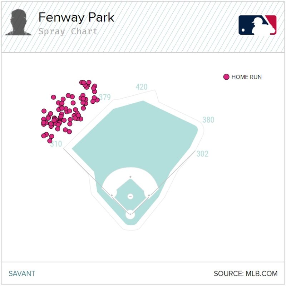Image resolution: width=286 pixels, height=286 pixels.
Task: Click the Spray Chart subtitle
Action: (68, 31)
